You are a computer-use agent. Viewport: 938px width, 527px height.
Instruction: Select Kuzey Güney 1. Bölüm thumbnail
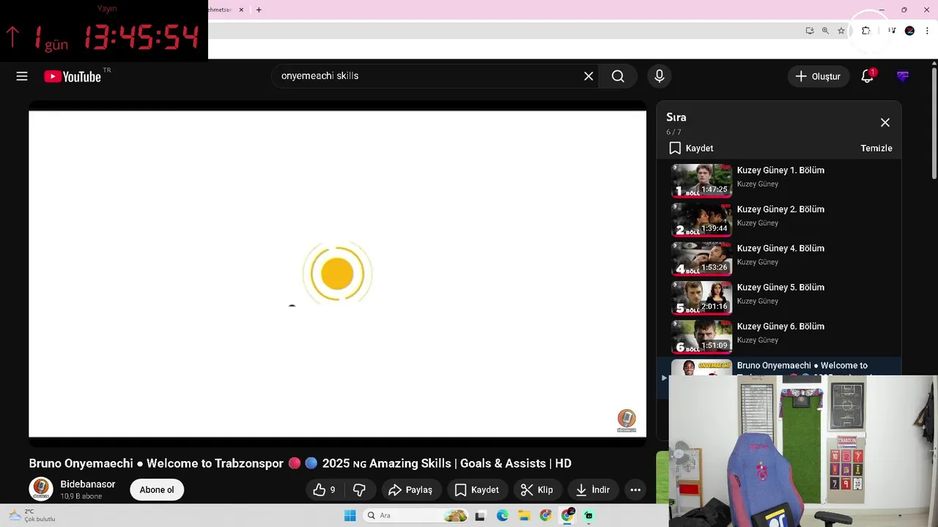(x=702, y=181)
